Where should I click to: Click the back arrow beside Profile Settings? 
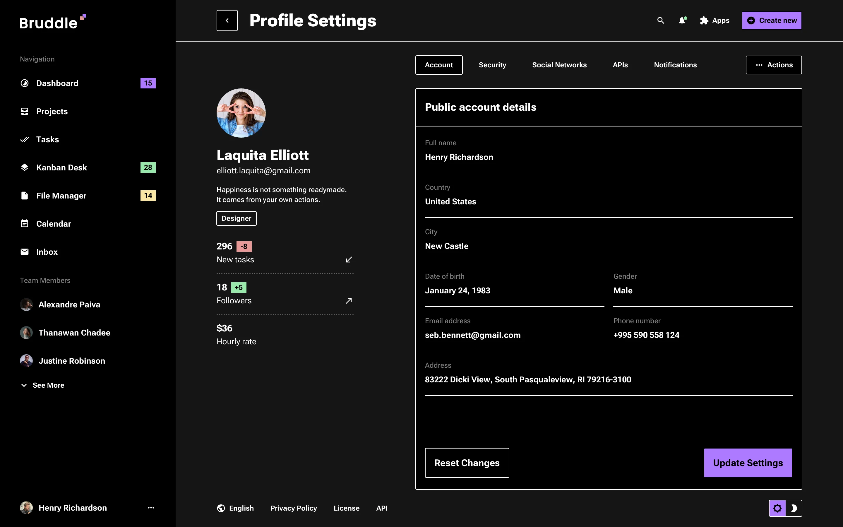point(227,20)
